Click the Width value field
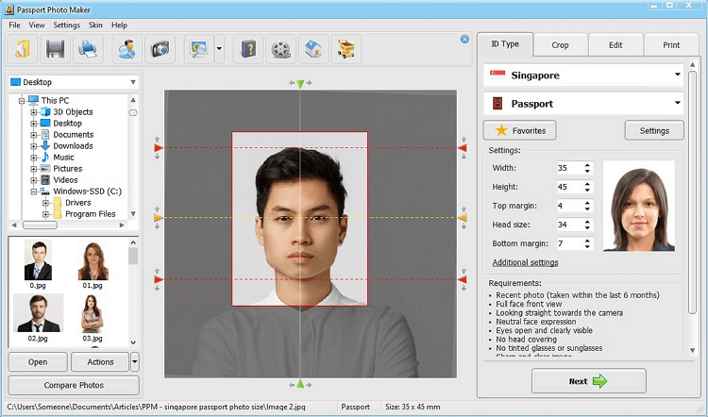The width and height of the screenshot is (708, 417). 570,168
